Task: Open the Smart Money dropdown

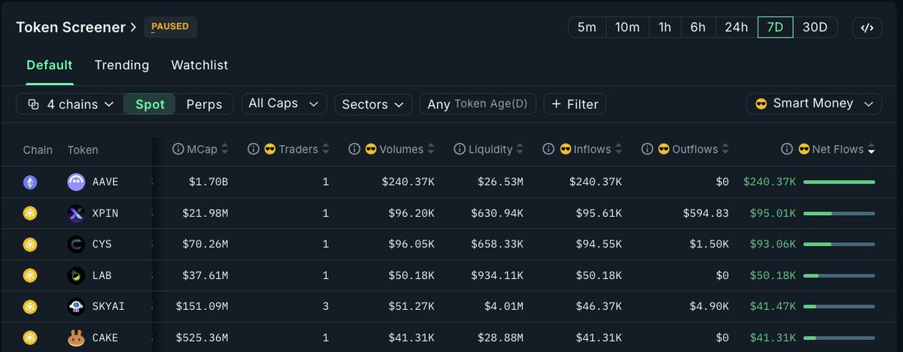Action: click(x=813, y=104)
